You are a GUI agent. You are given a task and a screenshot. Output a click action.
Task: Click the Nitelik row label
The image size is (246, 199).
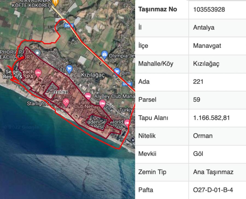(x=147, y=136)
